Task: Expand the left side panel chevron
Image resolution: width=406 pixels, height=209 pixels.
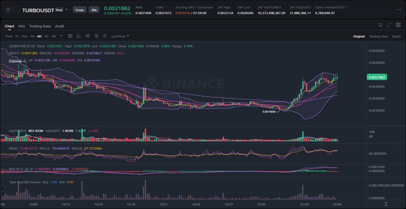Action: [x=3, y=192]
